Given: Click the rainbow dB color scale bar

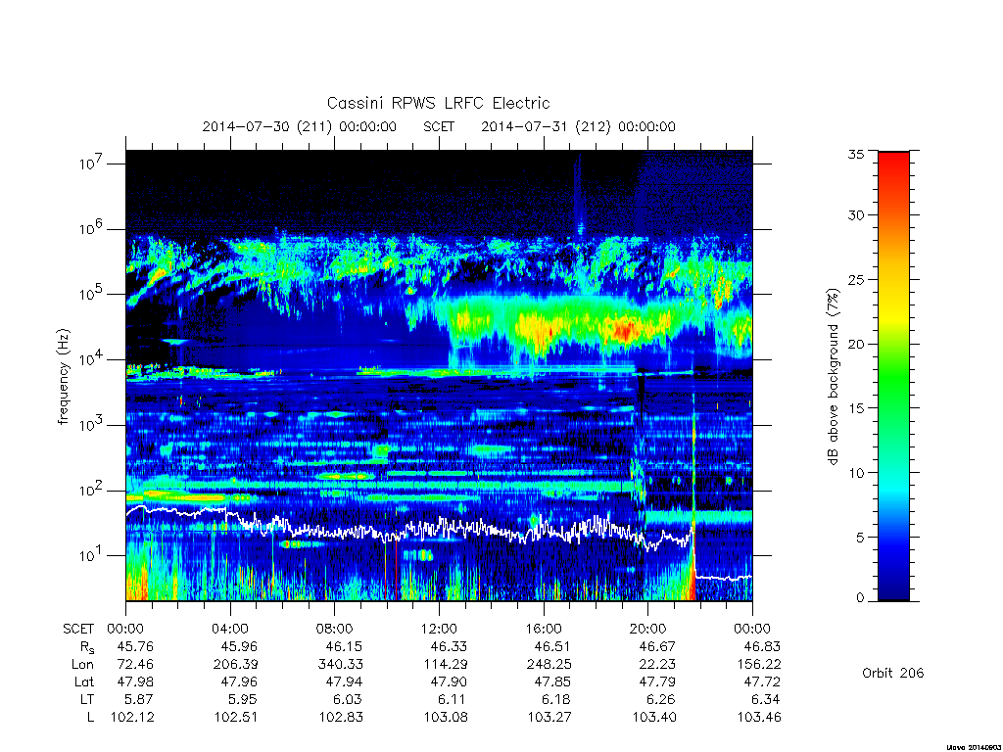Looking at the screenshot, I should pyautogui.click(x=893, y=376).
